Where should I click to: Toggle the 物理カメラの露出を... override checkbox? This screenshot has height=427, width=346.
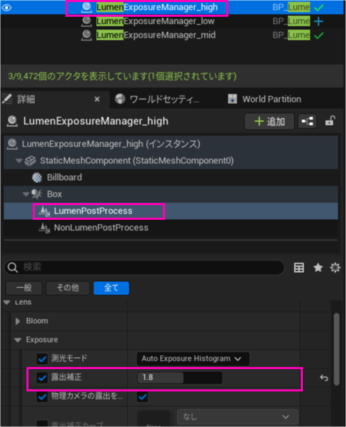(42, 396)
